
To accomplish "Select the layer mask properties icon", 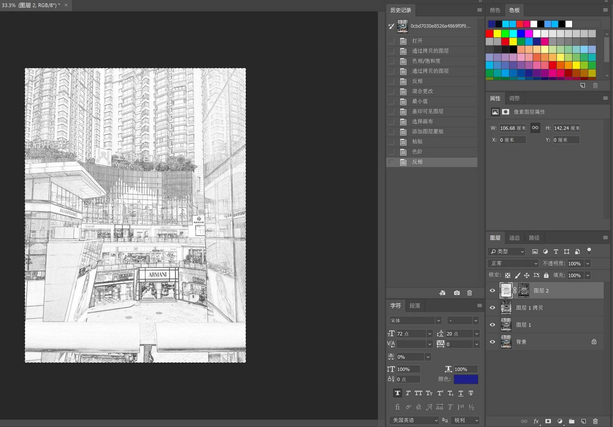I will [506, 112].
